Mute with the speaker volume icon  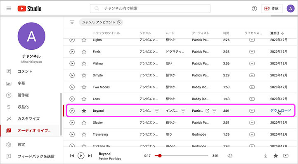coord(230,156)
